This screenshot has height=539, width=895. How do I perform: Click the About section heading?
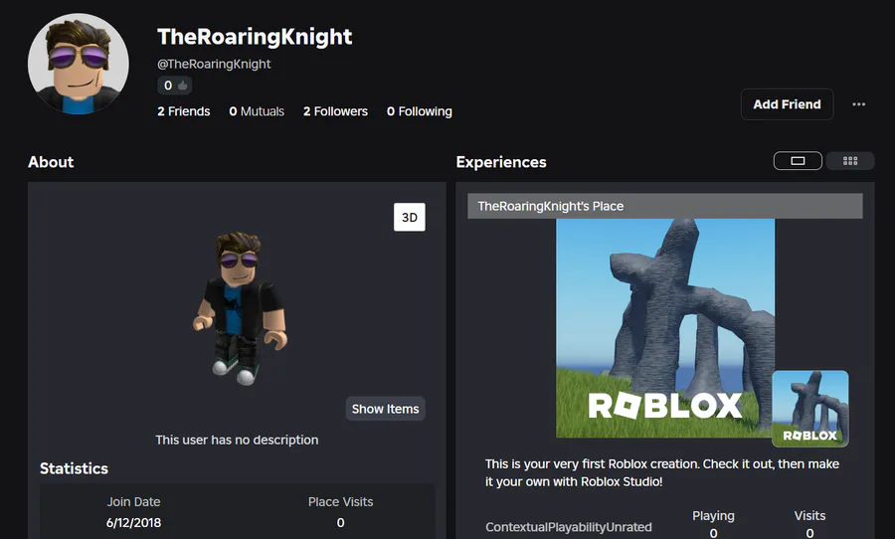[x=51, y=162]
